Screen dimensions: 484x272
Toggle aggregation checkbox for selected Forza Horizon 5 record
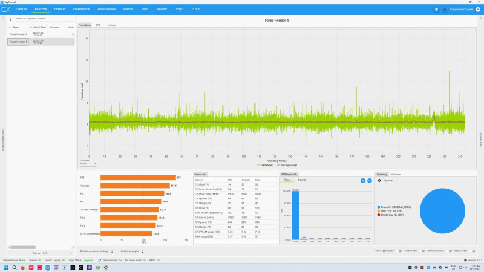(73, 42)
